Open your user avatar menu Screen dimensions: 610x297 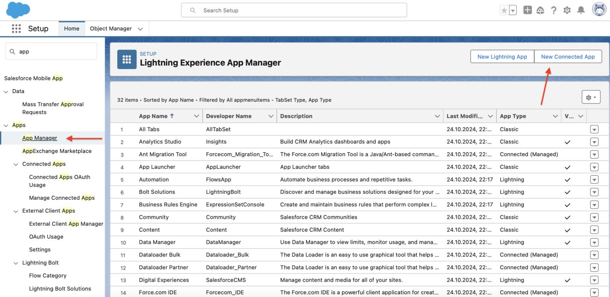click(x=599, y=10)
